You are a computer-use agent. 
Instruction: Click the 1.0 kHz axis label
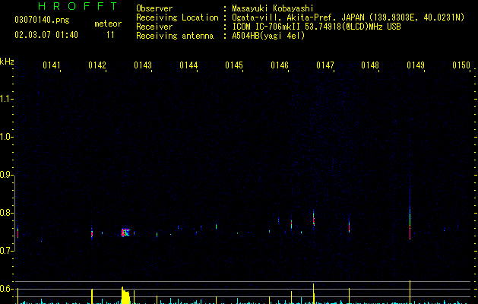(x=5, y=137)
